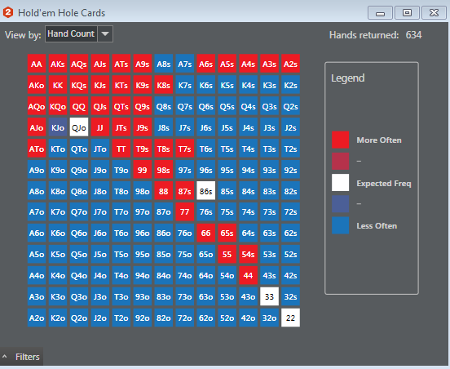Screen dimensions: 450x369
Task: Select the 54s suited connector cell
Action: [x=248, y=255]
